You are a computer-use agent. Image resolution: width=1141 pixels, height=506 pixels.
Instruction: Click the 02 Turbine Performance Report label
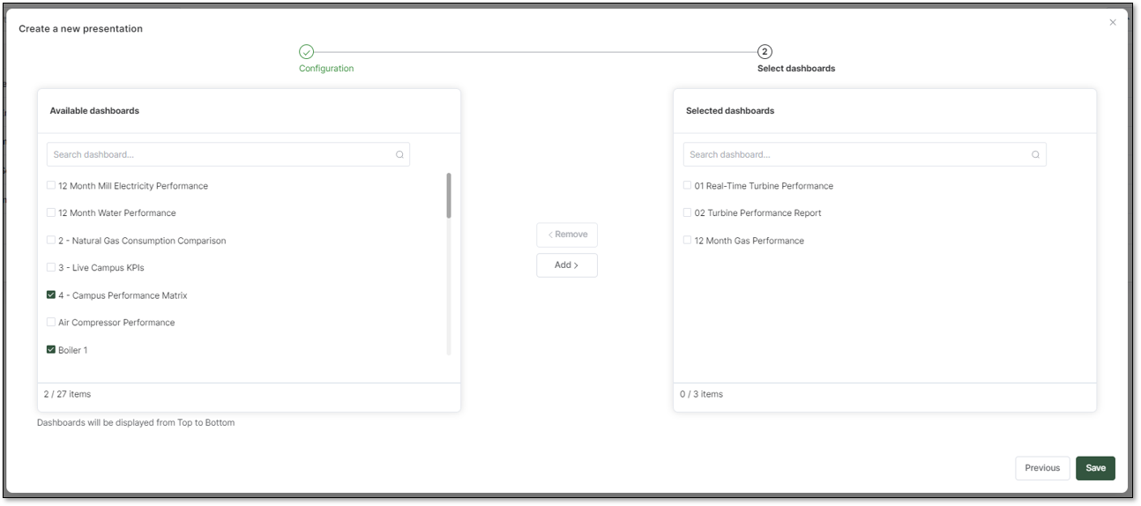tap(758, 213)
